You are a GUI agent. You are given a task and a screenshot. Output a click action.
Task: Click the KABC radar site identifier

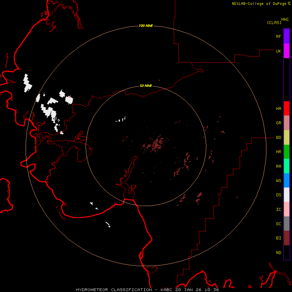pos(167,290)
